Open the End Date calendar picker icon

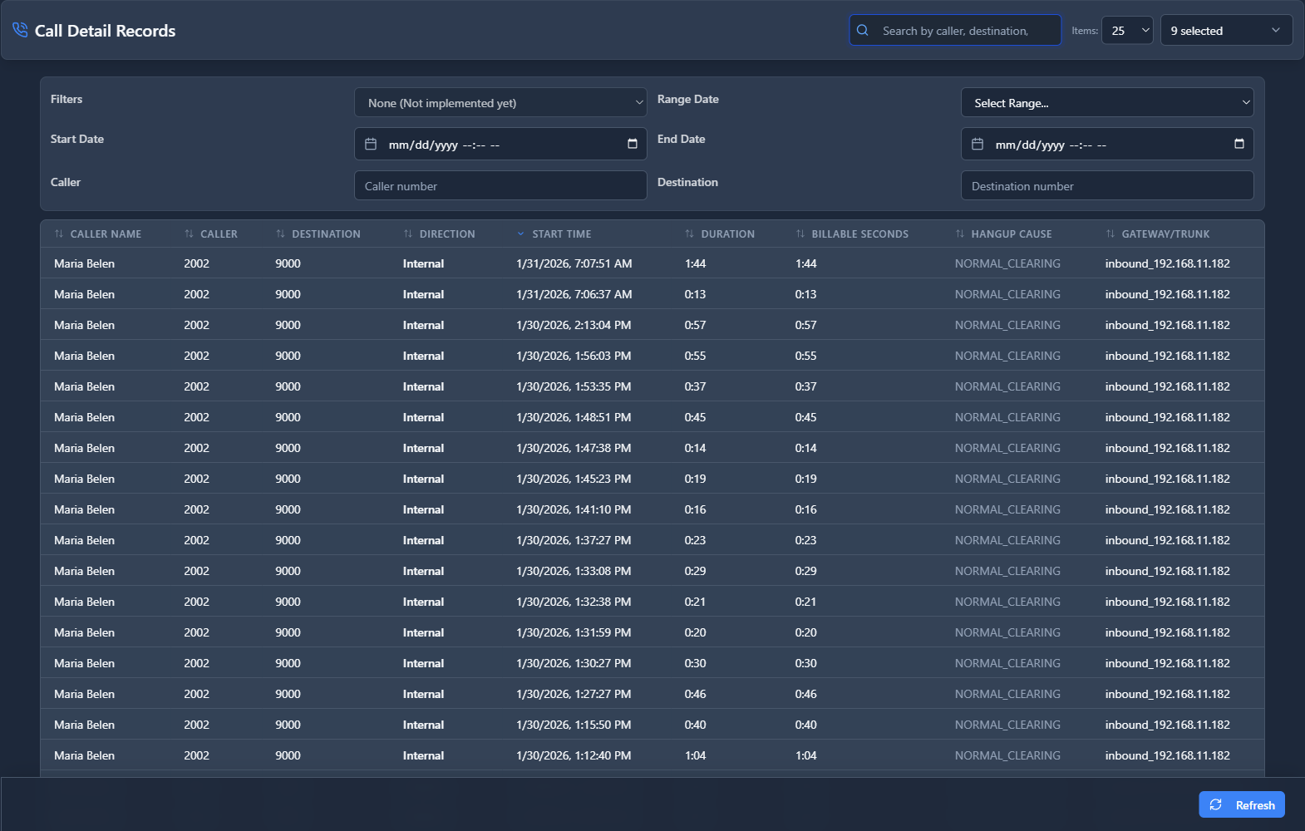tap(1239, 144)
